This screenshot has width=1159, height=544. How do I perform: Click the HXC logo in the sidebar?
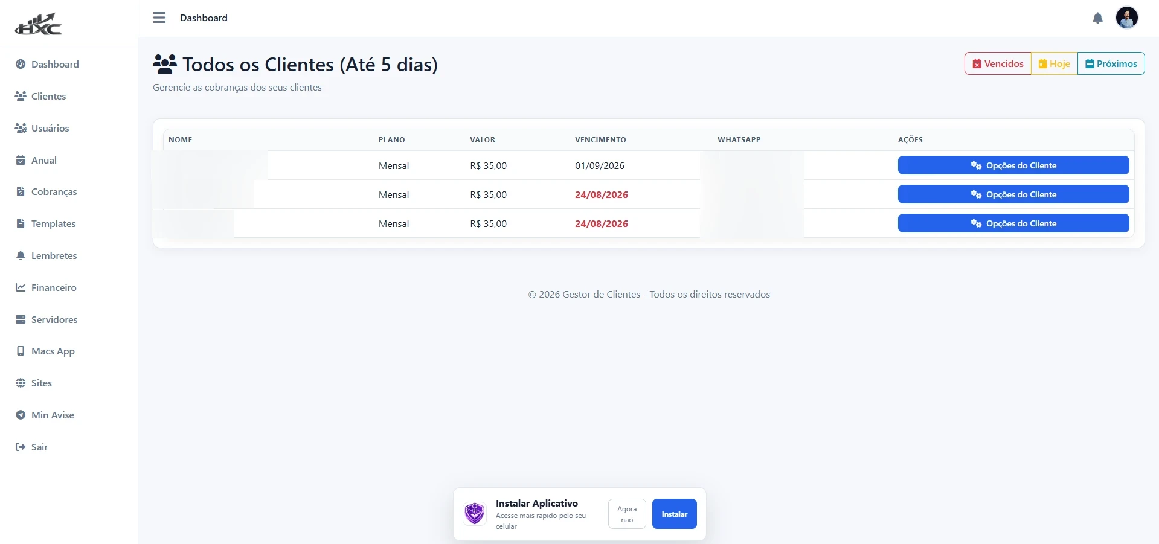tap(38, 24)
